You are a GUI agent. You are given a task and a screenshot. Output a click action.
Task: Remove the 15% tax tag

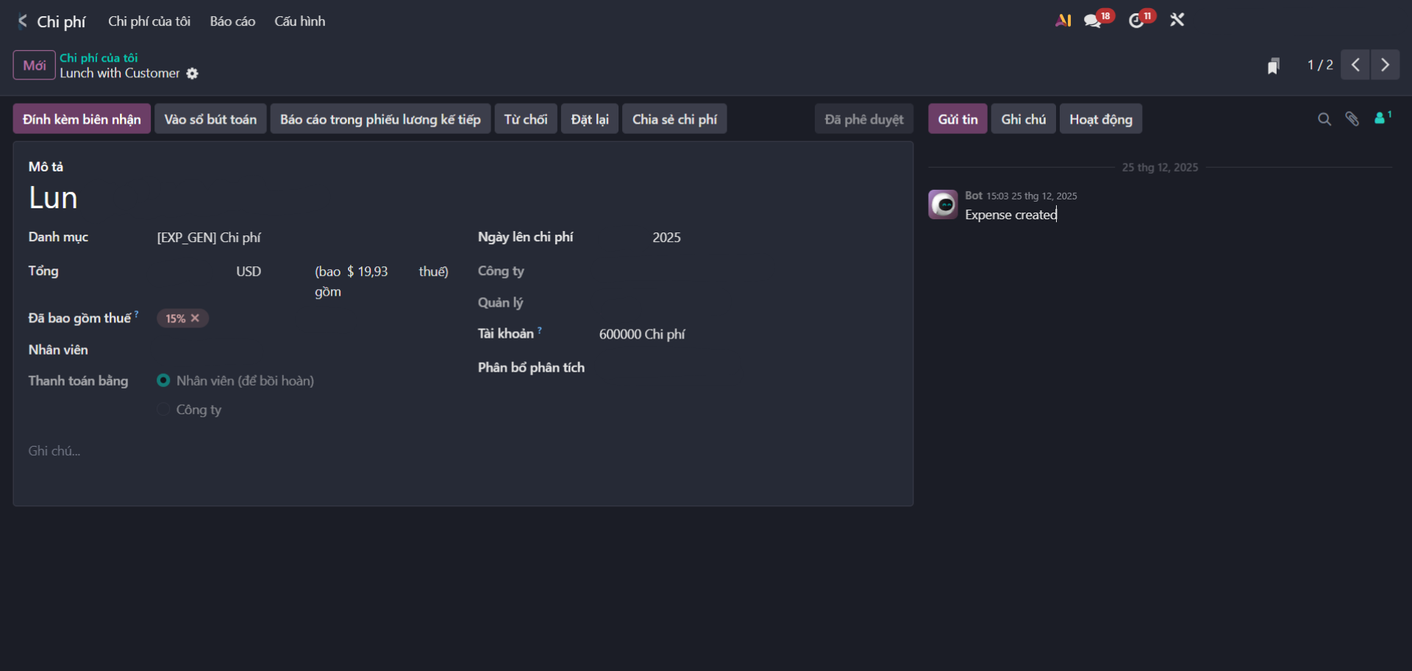[196, 319]
